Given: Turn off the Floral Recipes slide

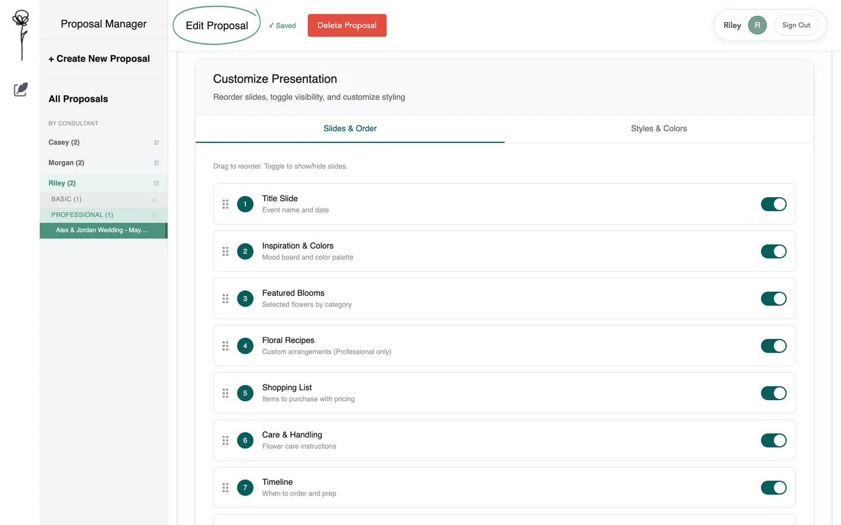Looking at the screenshot, I should point(773,346).
